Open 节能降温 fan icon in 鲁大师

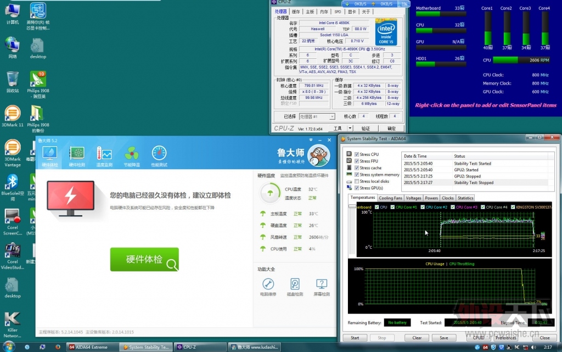pyautogui.click(x=132, y=157)
